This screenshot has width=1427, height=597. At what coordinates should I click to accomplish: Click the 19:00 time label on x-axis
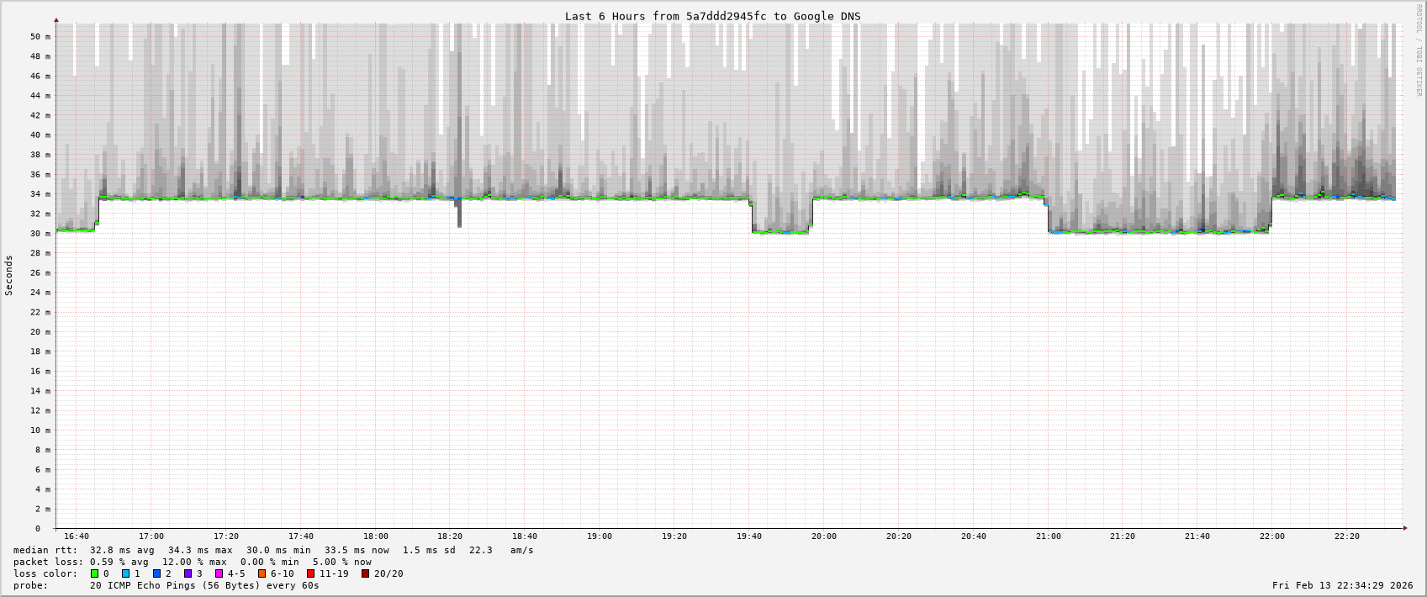click(600, 536)
